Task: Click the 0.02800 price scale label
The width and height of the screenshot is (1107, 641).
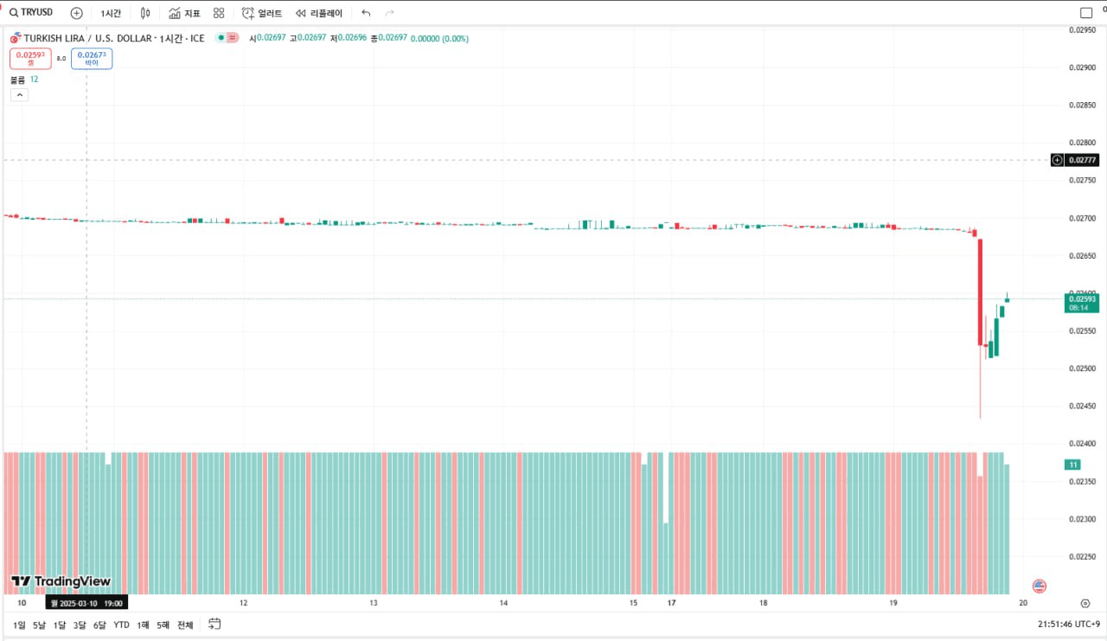Action: 1082,143
